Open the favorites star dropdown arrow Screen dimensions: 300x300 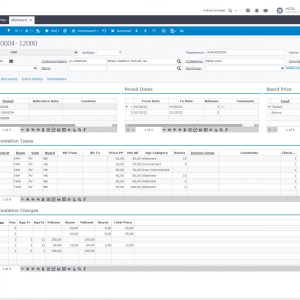click(32, 31)
